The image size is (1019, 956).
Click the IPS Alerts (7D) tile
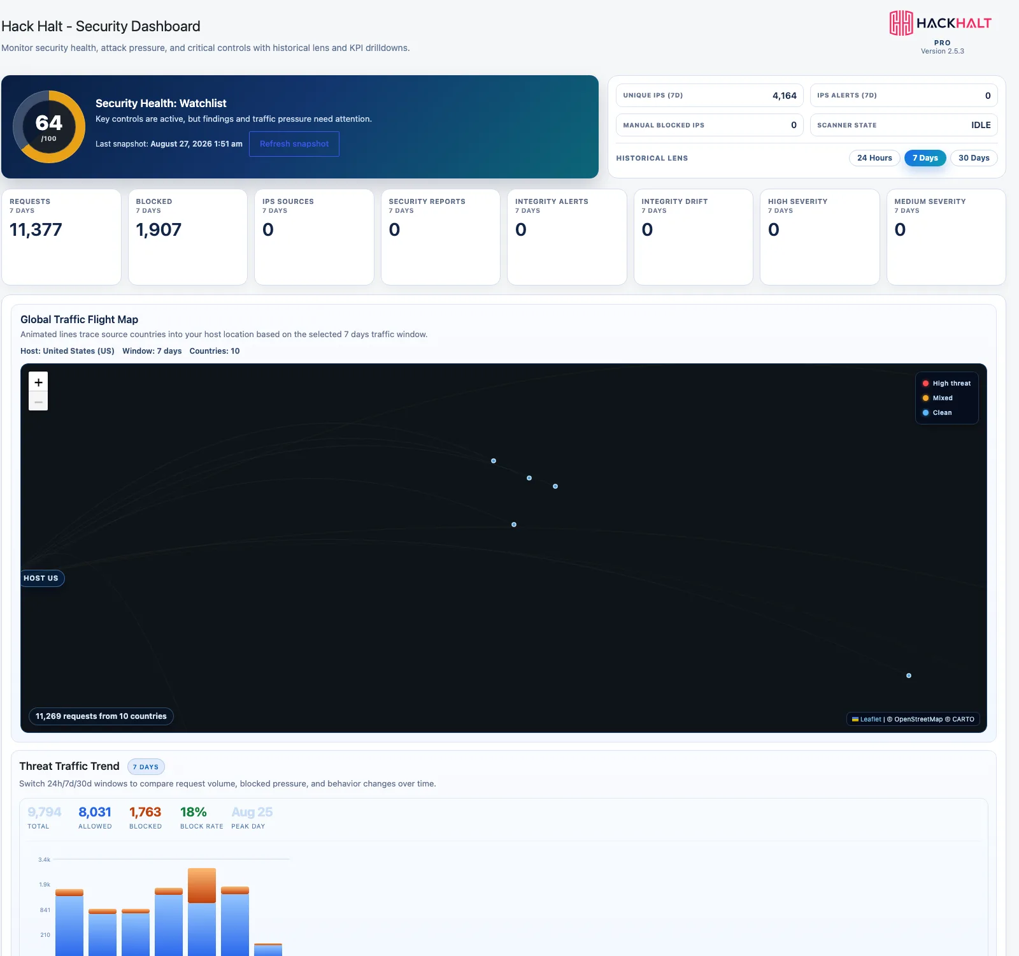(904, 96)
